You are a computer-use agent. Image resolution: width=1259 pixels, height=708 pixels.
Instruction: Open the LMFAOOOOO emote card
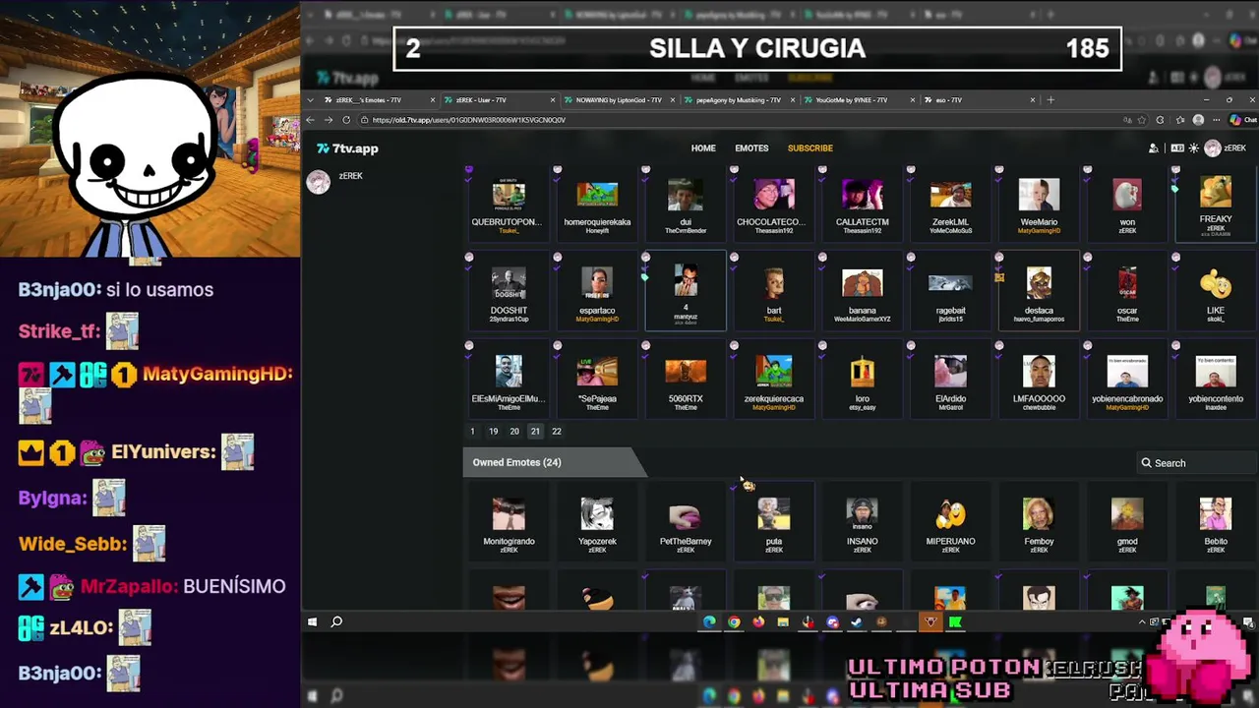tap(1039, 379)
